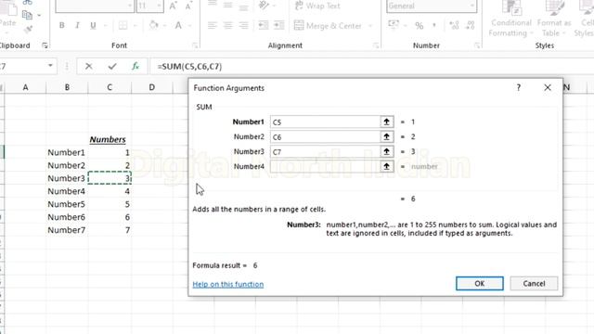Viewport: 594px width, 334px height.
Task: Apply Percent Style format
Action: pyautogui.click(x=419, y=26)
